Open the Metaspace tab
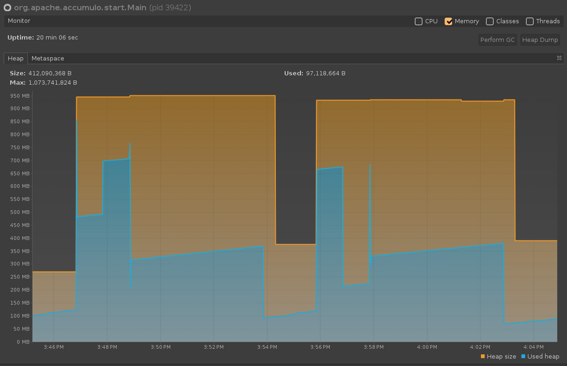567x366 pixels. [x=47, y=59]
